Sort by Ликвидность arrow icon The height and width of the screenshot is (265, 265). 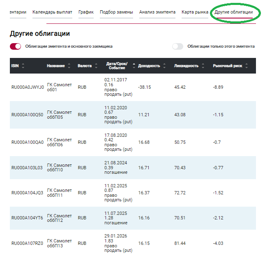(203, 66)
